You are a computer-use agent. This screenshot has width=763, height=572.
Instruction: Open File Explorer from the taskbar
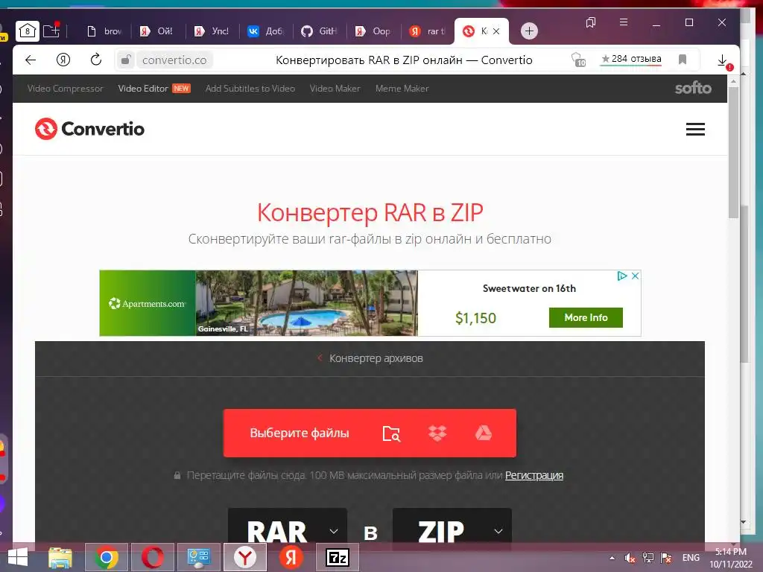coord(60,557)
